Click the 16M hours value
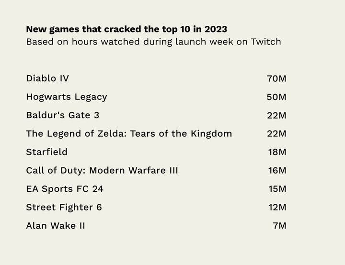The height and width of the screenshot is (265, 345). 277,170
